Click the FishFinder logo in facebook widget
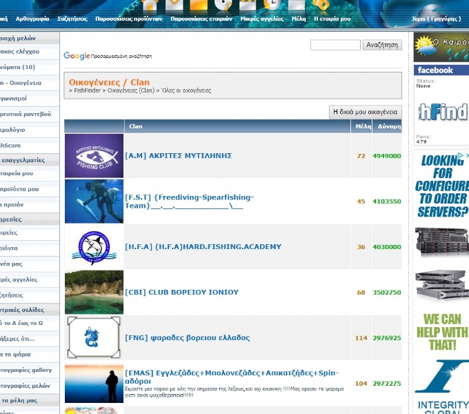Screen dimensions: 469x414 (443, 112)
